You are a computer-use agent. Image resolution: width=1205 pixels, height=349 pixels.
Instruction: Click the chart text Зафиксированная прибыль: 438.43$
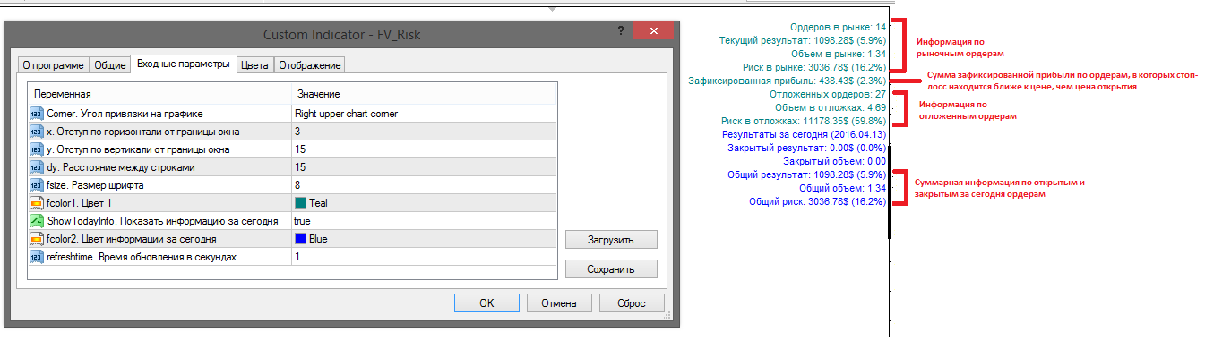[x=787, y=81]
